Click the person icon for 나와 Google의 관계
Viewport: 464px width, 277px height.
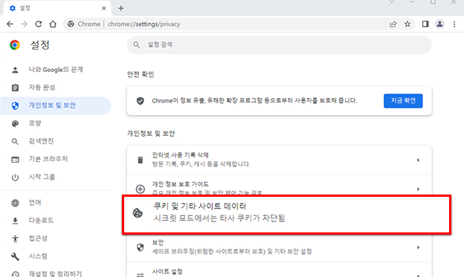pos(15,70)
